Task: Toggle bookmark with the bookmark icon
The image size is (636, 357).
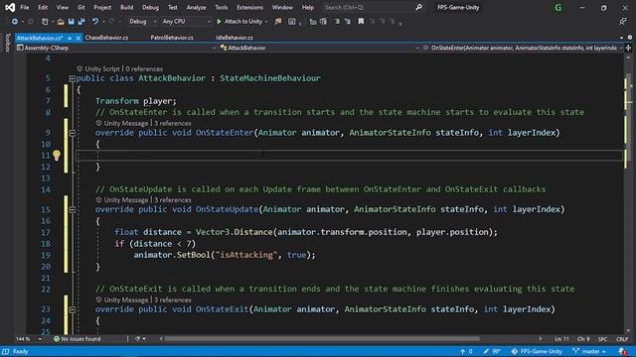Action: tap(361, 22)
